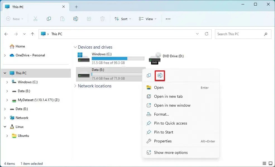Switch to details view via status bar icon
This screenshot has width=275, height=167.
pyautogui.click(x=264, y=163)
